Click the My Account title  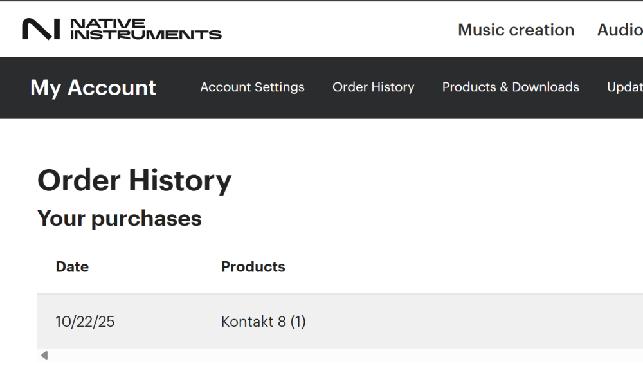click(93, 87)
